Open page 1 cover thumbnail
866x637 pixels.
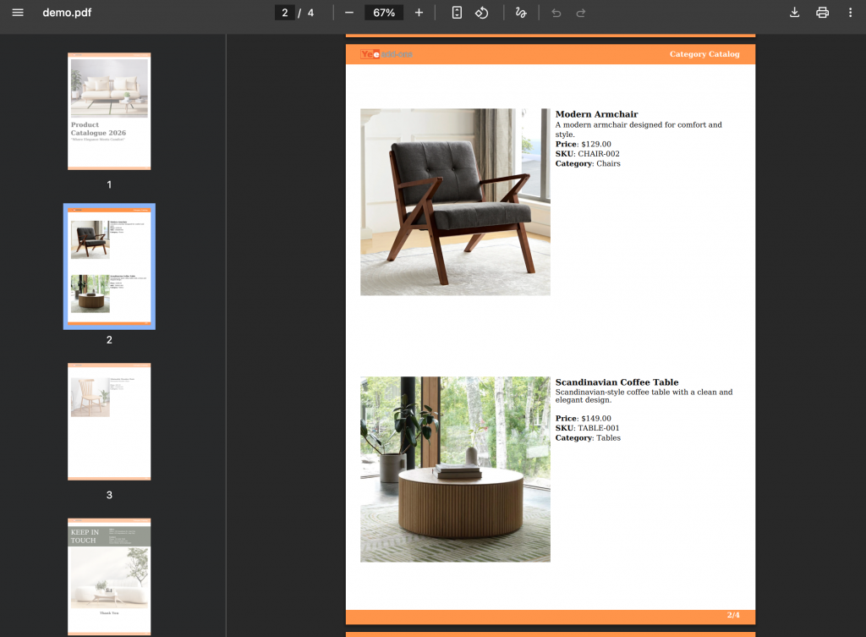pyautogui.click(x=109, y=112)
